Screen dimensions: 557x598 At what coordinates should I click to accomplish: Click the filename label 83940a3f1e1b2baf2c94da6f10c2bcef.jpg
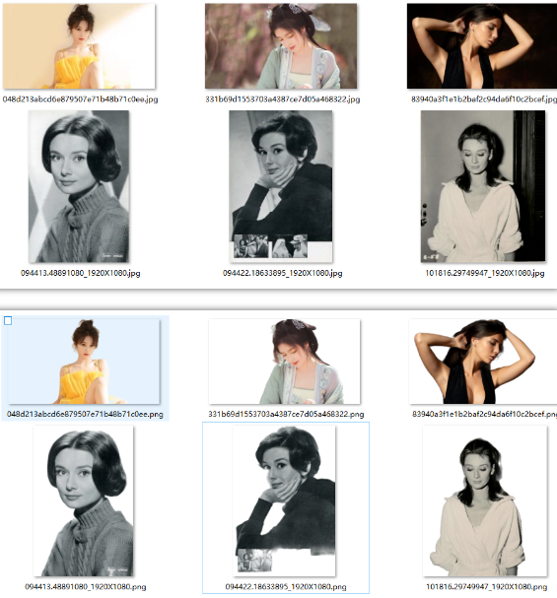pyautogui.click(x=484, y=100)
